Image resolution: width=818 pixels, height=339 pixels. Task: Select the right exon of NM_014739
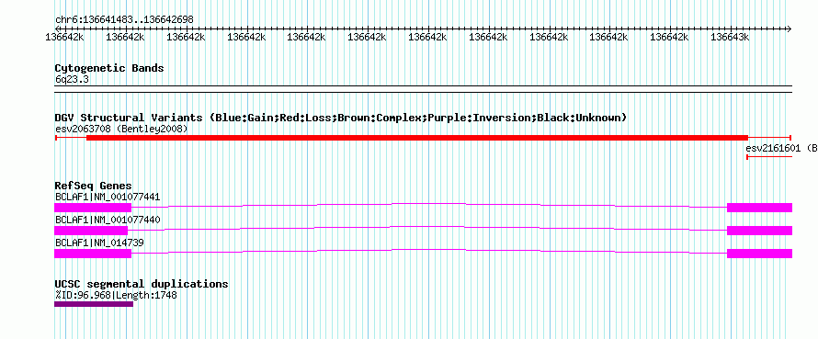[x=759, y=254]
